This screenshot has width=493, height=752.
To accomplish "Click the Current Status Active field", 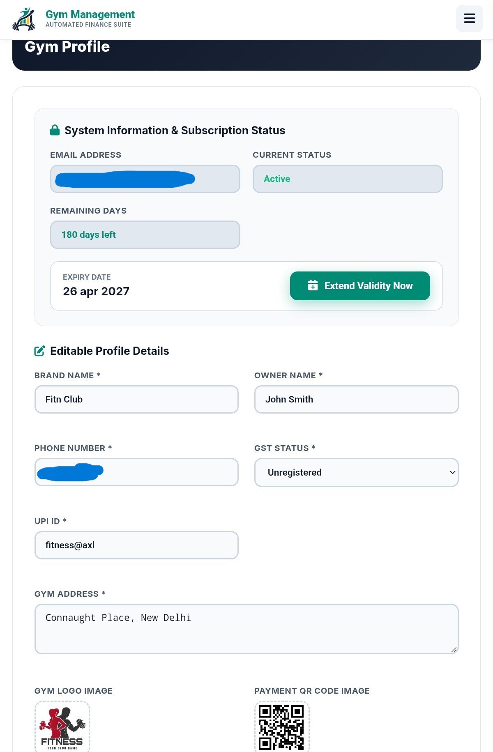I will click(x=348, y=179).
